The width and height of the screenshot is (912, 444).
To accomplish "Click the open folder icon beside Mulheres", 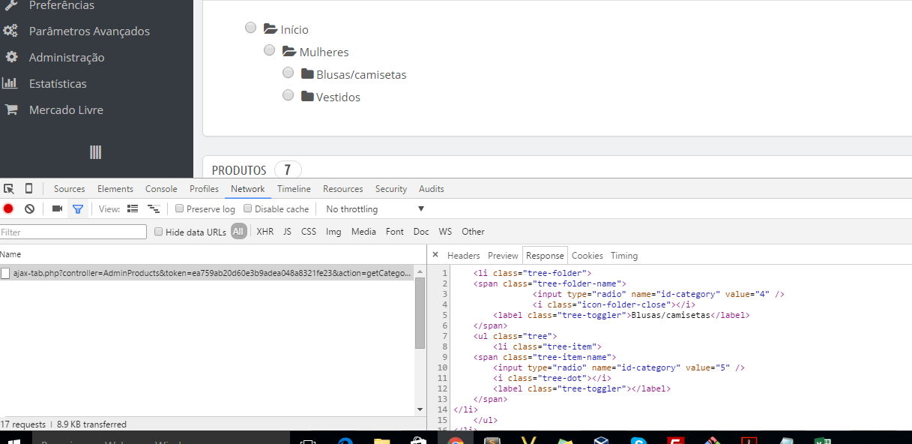I will 289,52.
